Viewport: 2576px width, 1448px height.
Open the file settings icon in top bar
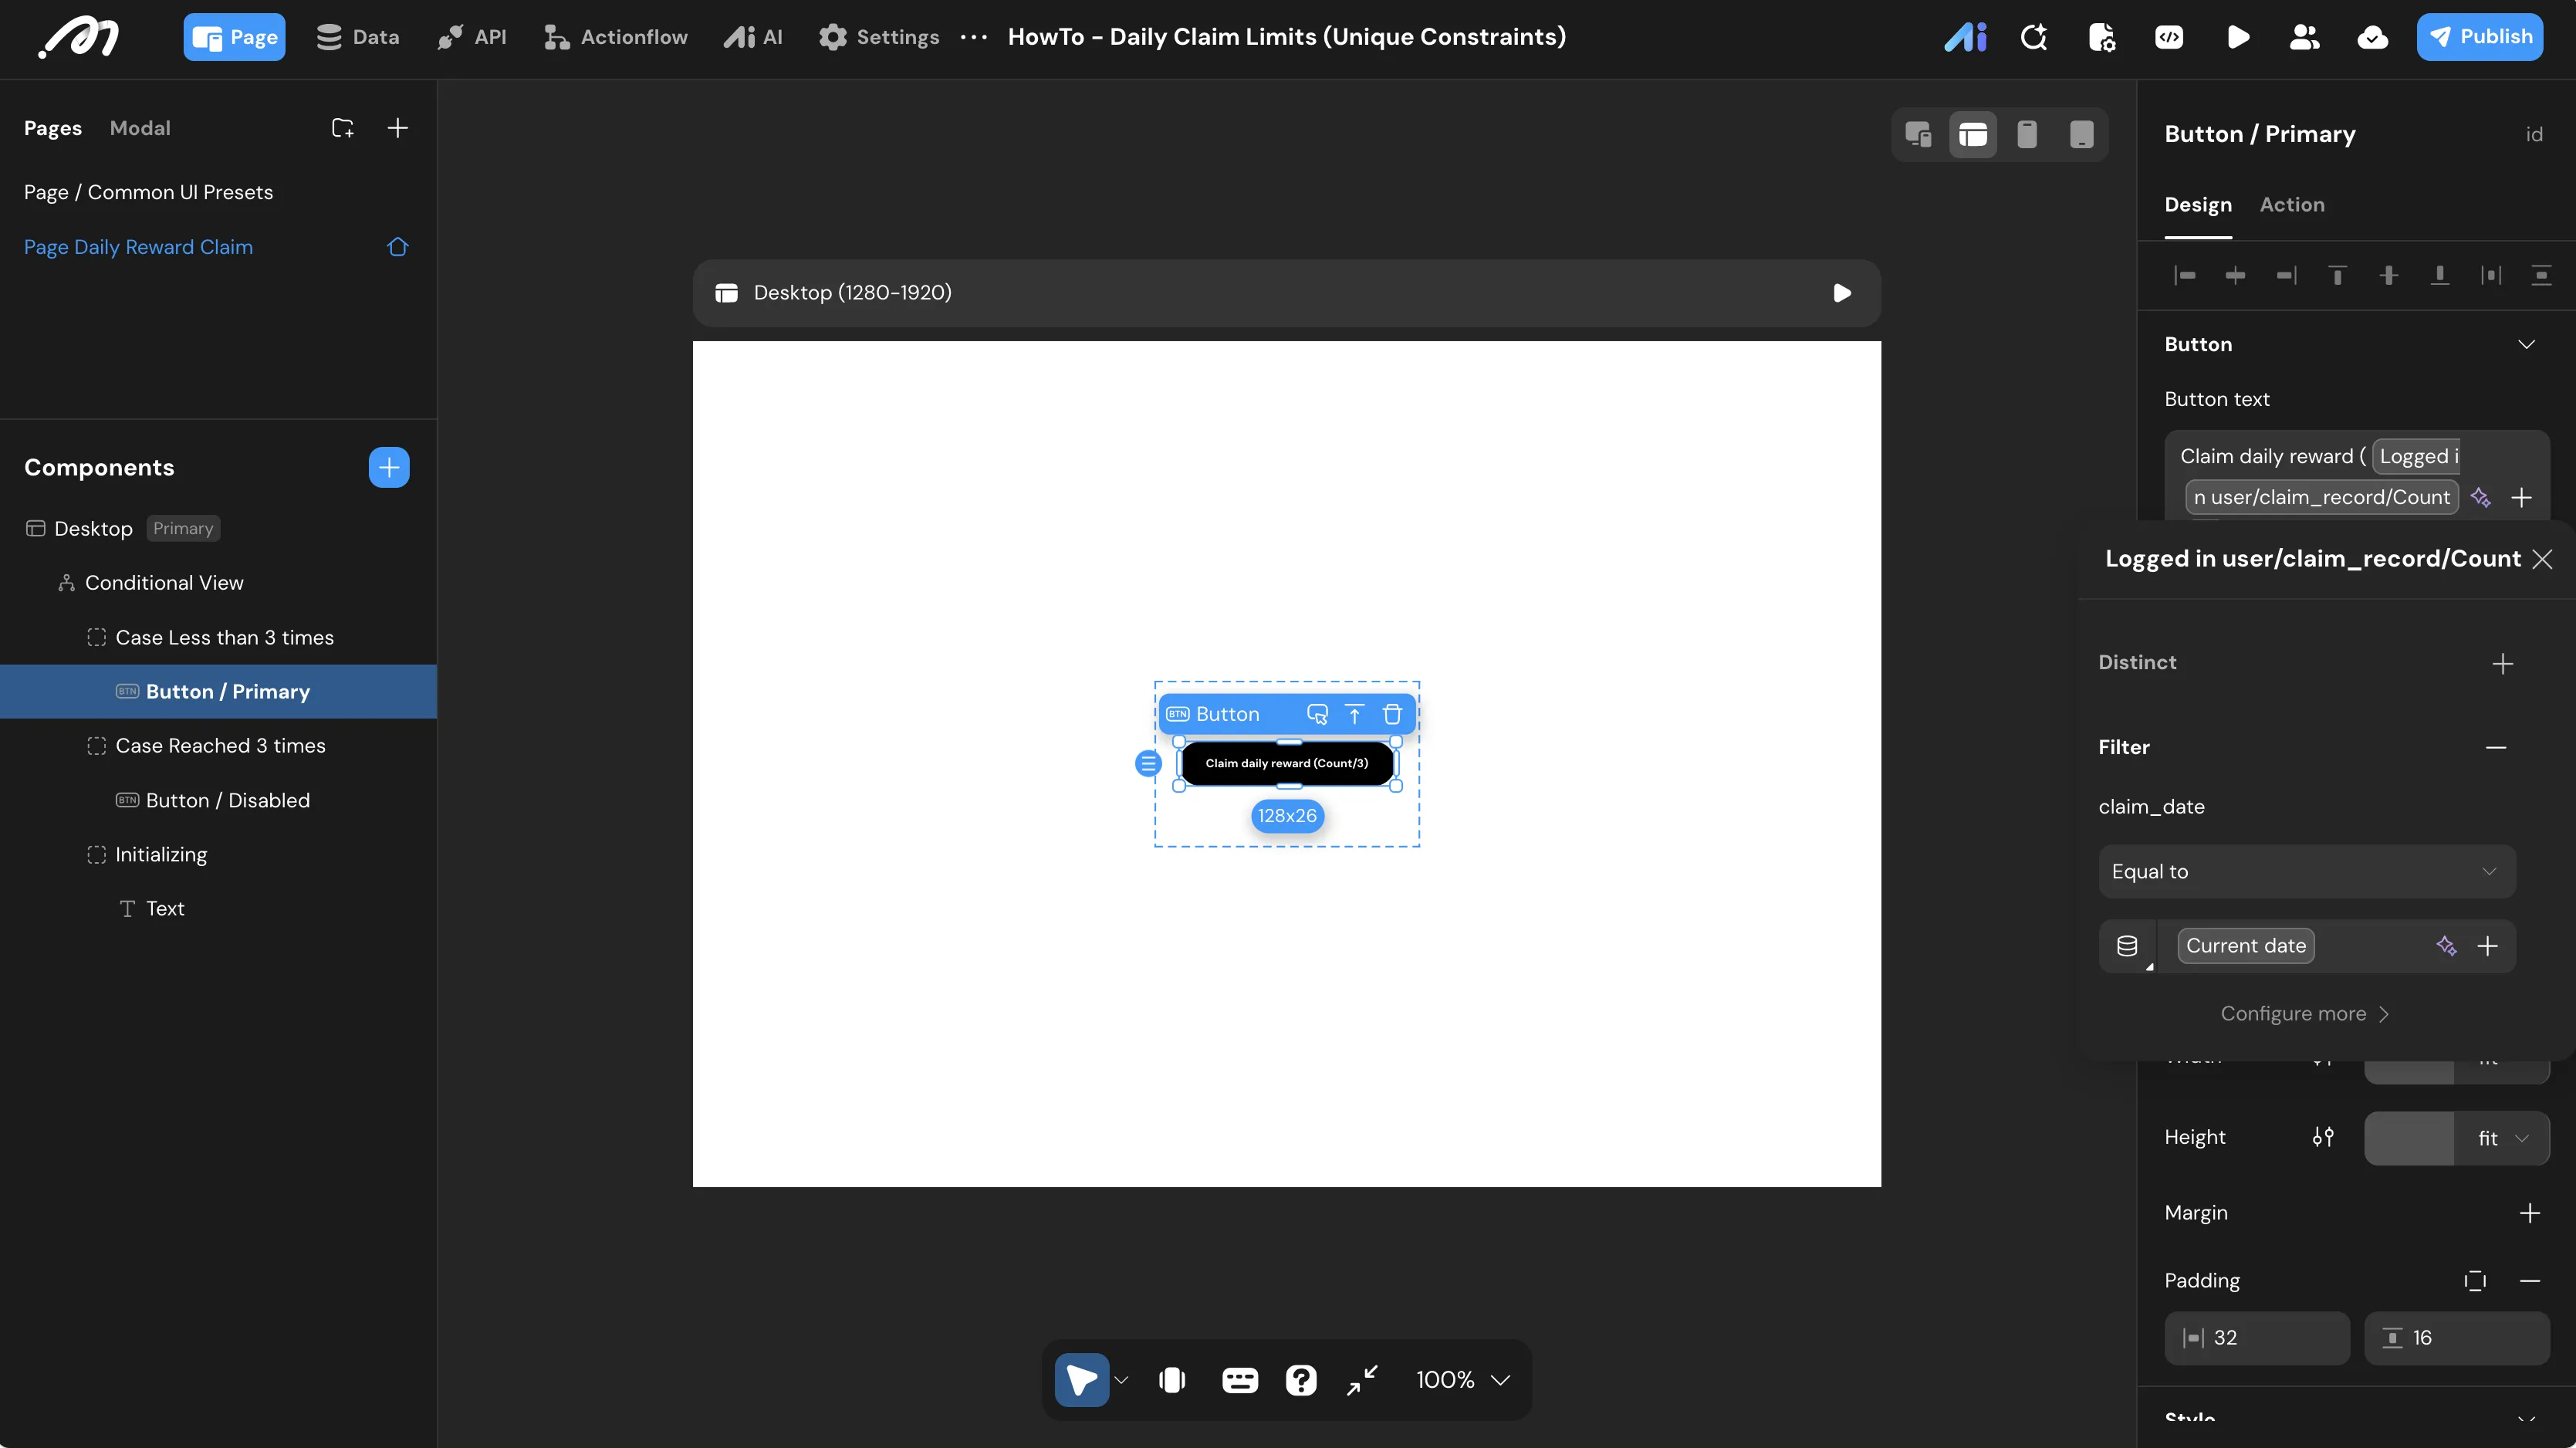[x=2102, y=38]
